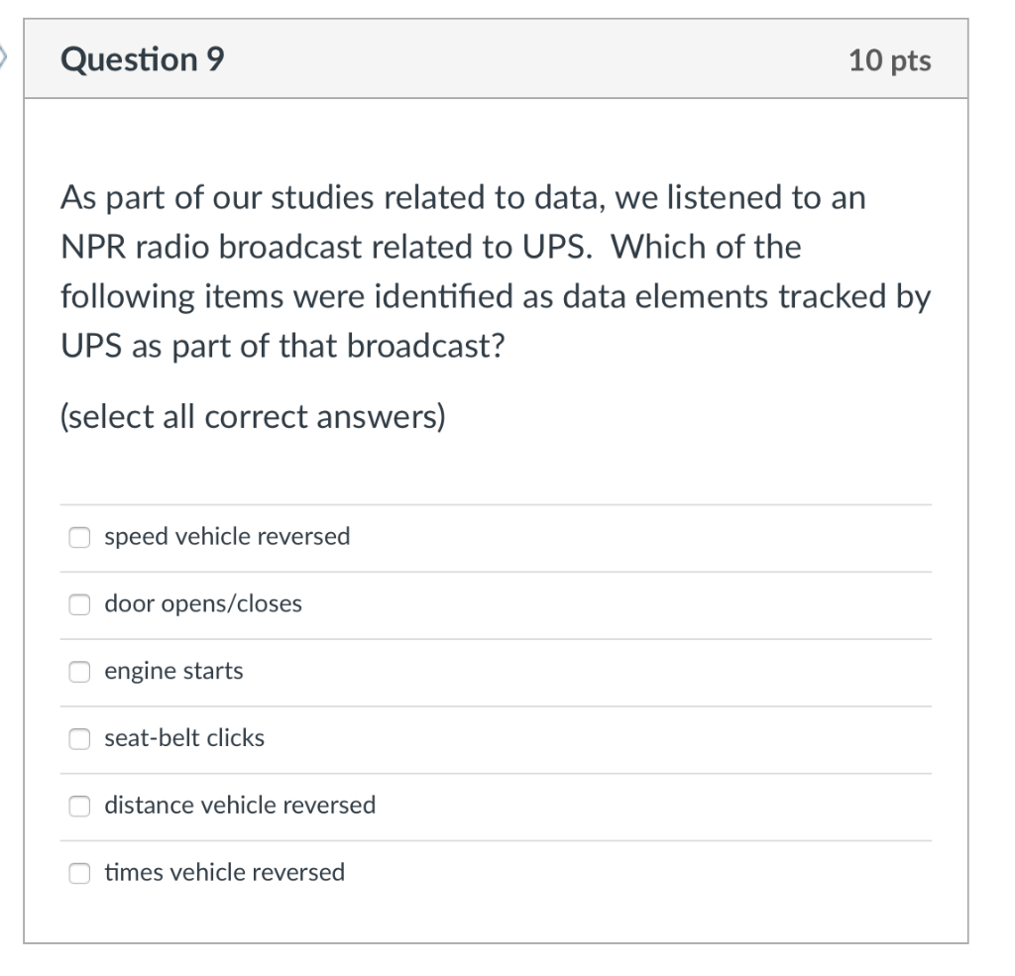The height and width of the screenshot is (976, 1015).
Task: Enable the 'engine starts' checkbox
Action: click(x=79, y=672)
